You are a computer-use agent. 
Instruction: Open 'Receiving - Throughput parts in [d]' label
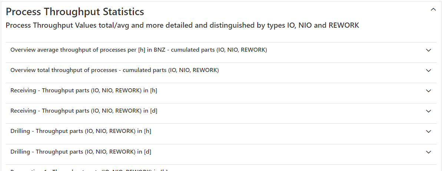point(84,111)
